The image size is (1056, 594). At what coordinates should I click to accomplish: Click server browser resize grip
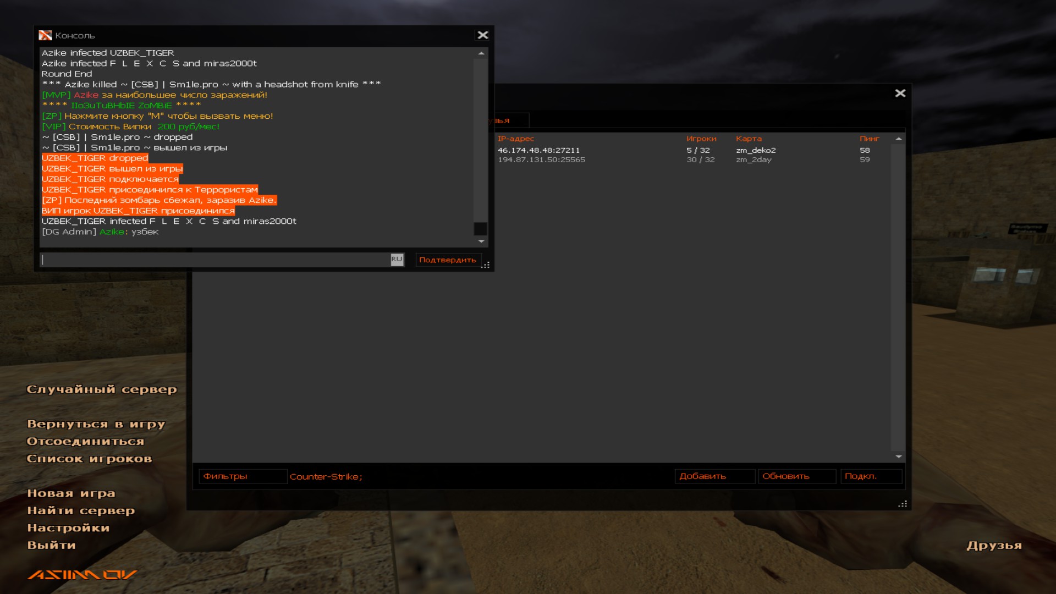[903, 504]
